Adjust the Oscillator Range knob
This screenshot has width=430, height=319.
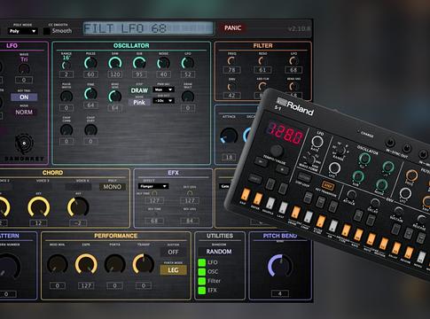[66, 65]
